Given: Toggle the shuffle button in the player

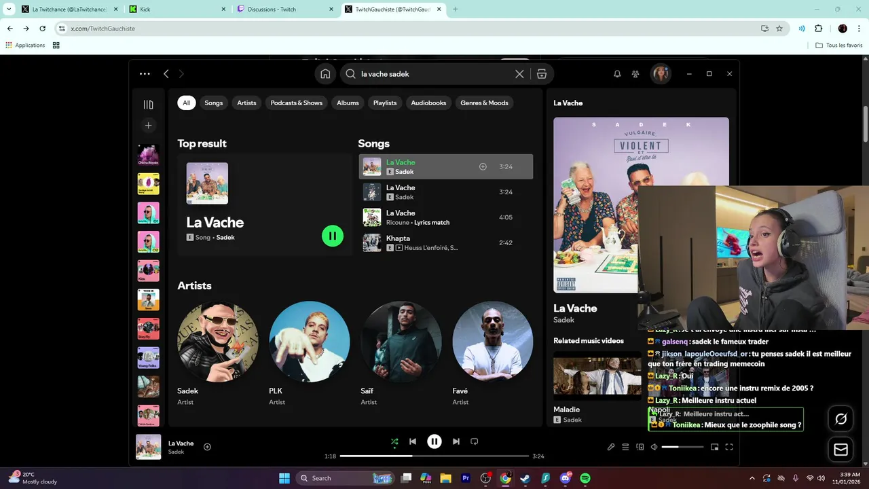Looking at the screenshot, I should coord(394,441).
